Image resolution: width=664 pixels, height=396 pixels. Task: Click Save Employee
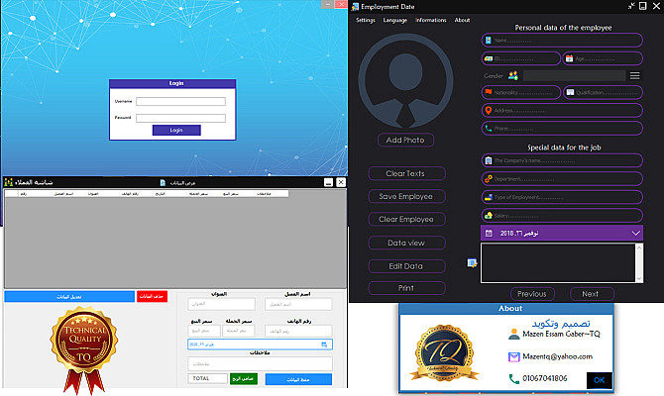pyautogui.click(x=406, y=196)
